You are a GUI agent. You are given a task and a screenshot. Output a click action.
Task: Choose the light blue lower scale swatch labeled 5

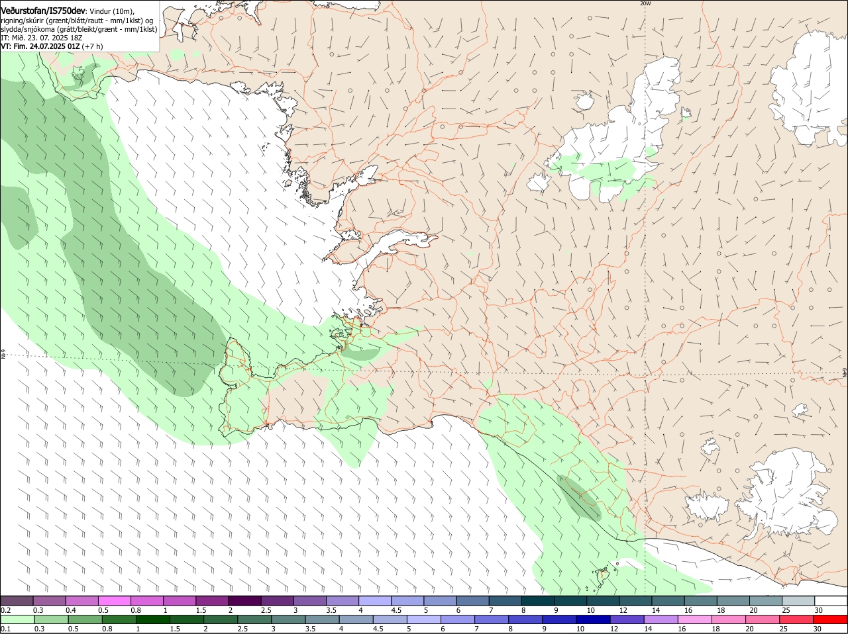423,620
